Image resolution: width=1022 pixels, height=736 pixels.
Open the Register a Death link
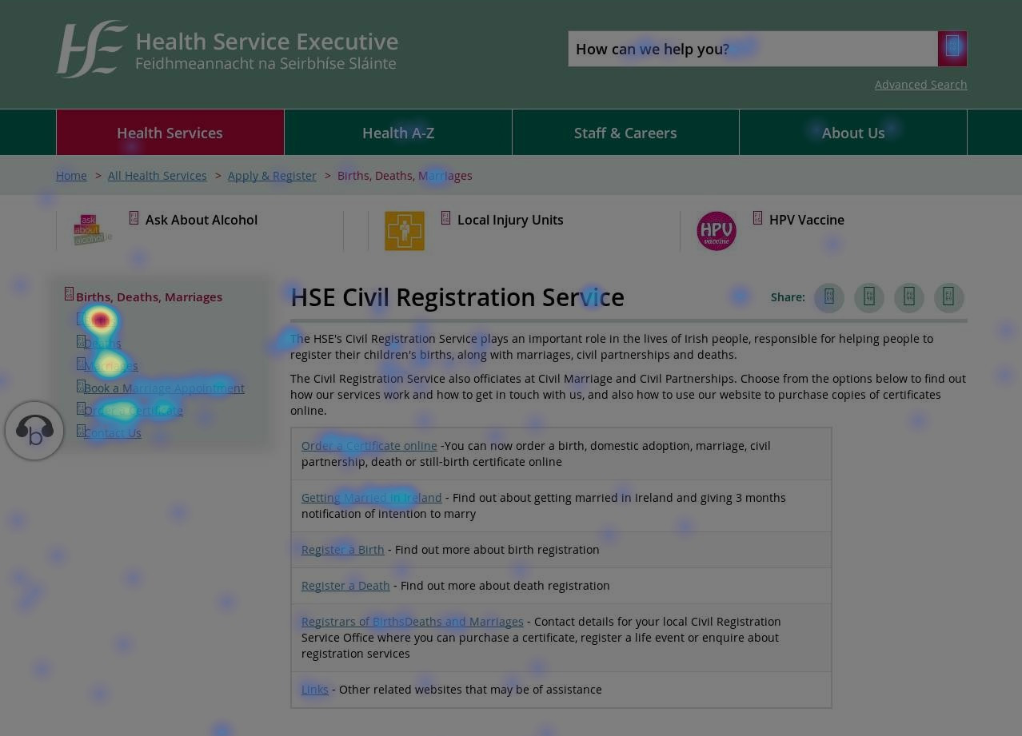pos(345,586)
